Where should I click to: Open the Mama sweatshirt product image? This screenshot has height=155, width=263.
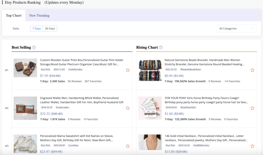pos(25,144)
